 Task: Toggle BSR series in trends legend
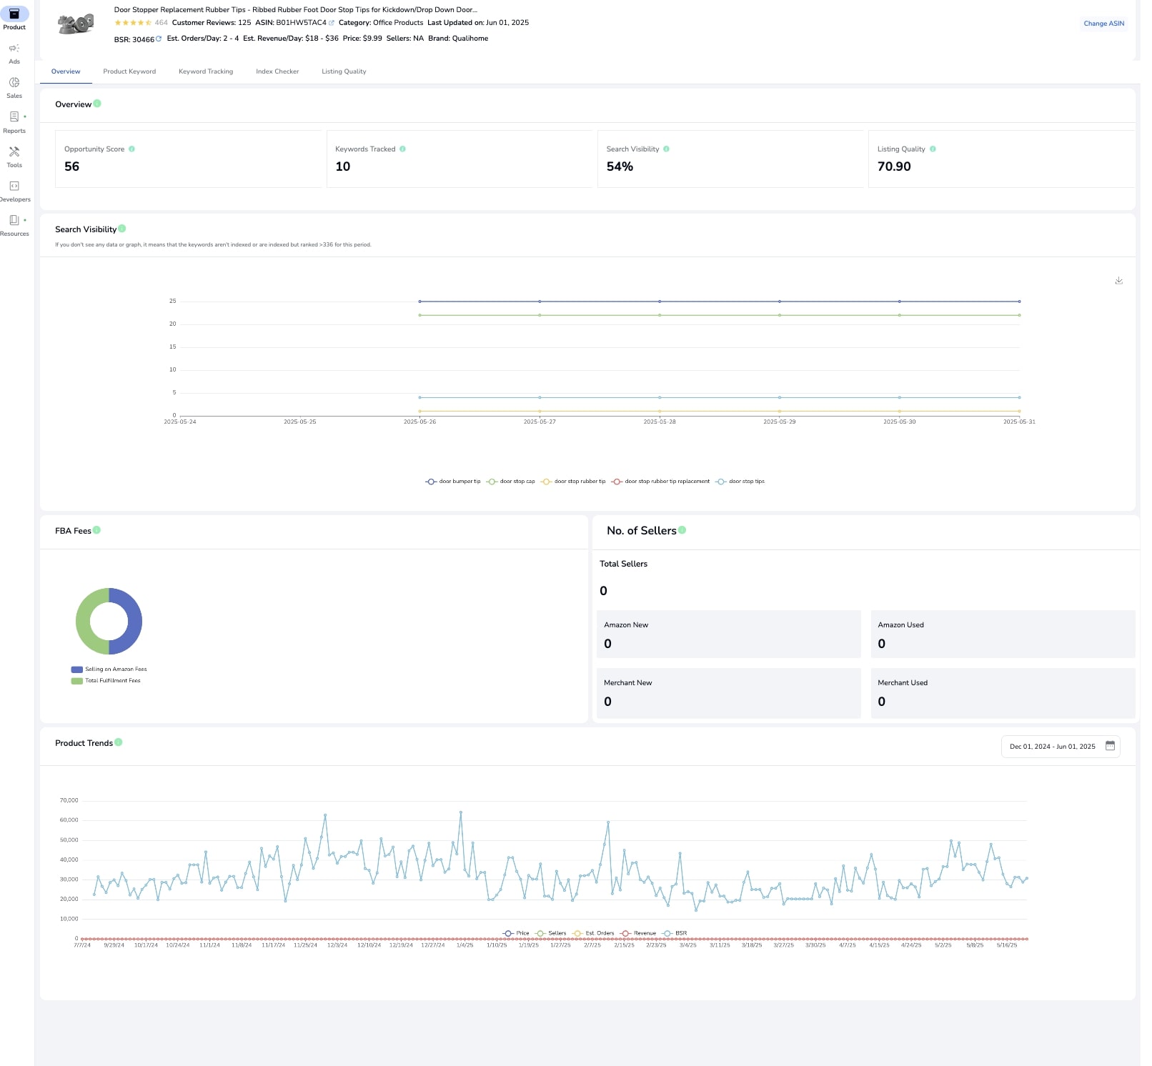[675, 933]
